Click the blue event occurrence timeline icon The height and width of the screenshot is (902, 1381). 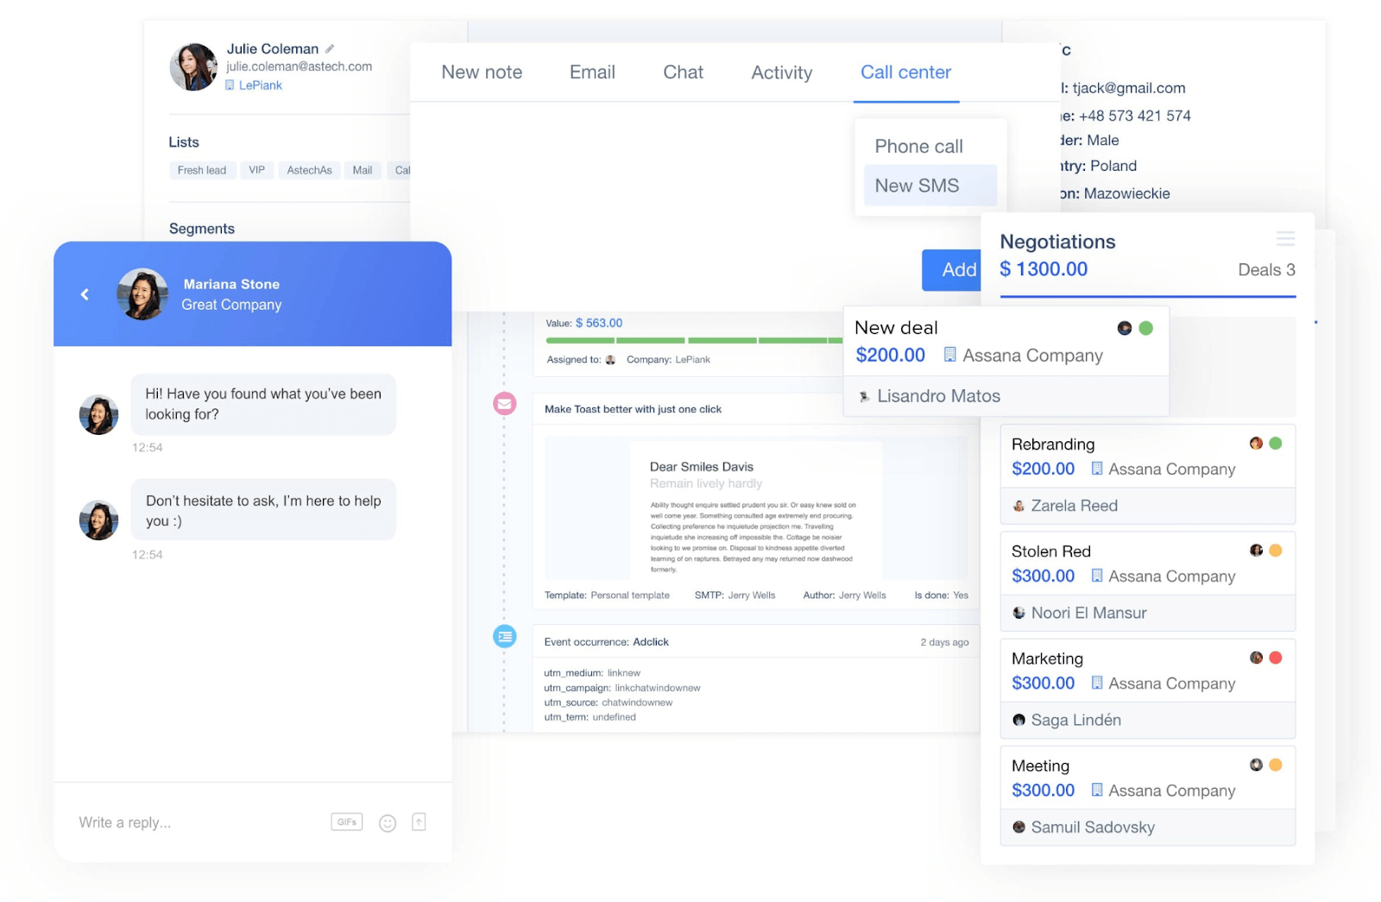click(x=505, y=636)
